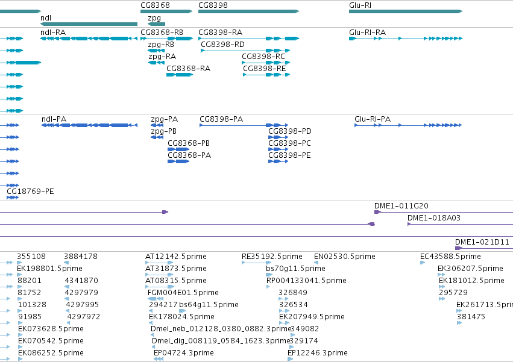Click DME1-018A03 clone
Viewport: 513px width, 362px height.
[460, 224]
